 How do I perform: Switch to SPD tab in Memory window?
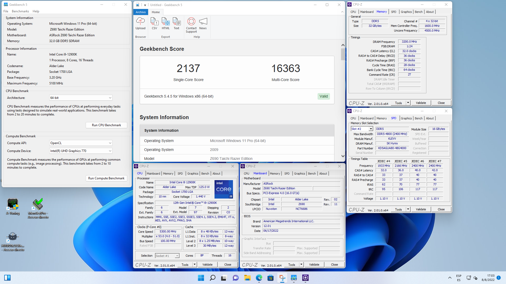click(393, 12)
